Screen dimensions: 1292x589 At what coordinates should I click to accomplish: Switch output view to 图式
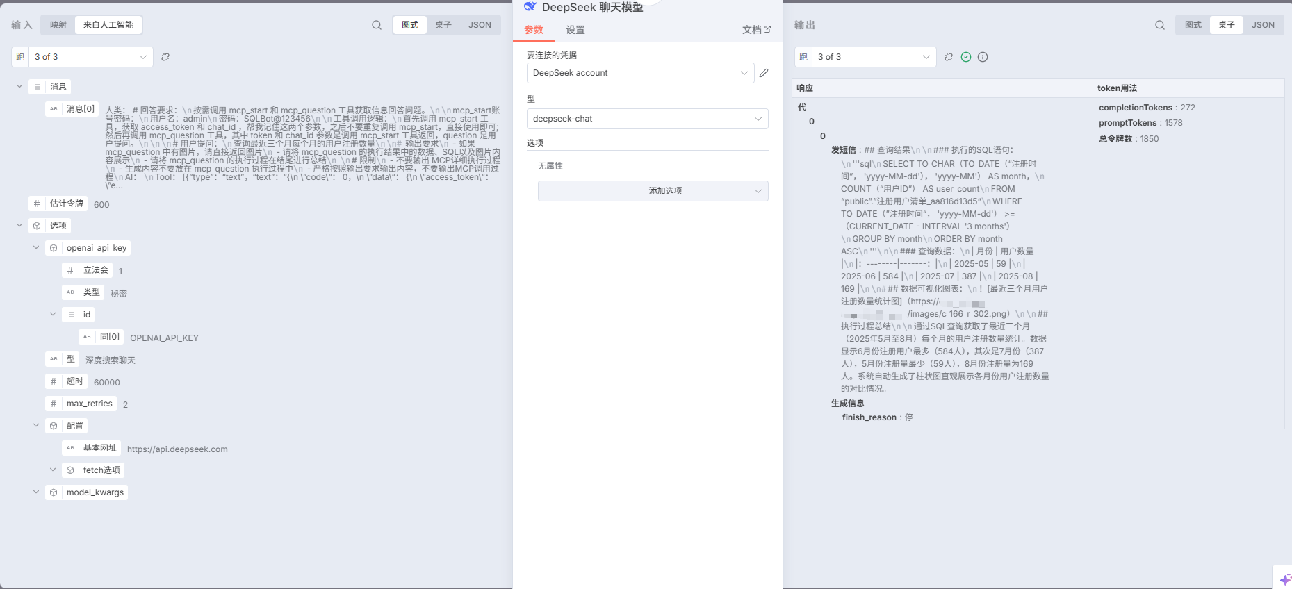click(x=1193, y=25)
